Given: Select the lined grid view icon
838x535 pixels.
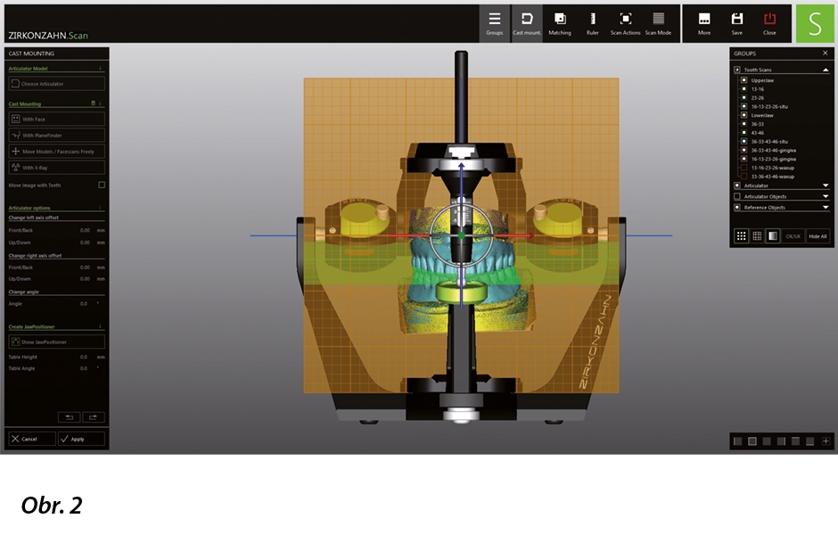Looking at the screenshot, I should tap(757, 235).
